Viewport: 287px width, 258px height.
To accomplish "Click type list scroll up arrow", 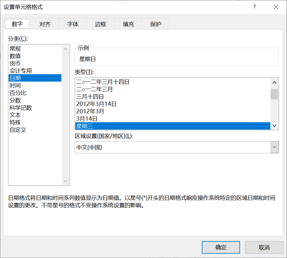I will point(274,83).
